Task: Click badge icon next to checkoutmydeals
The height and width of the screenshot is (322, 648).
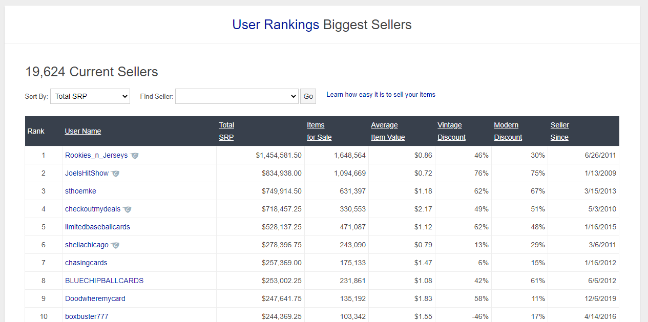Action: tap(127, 209)
